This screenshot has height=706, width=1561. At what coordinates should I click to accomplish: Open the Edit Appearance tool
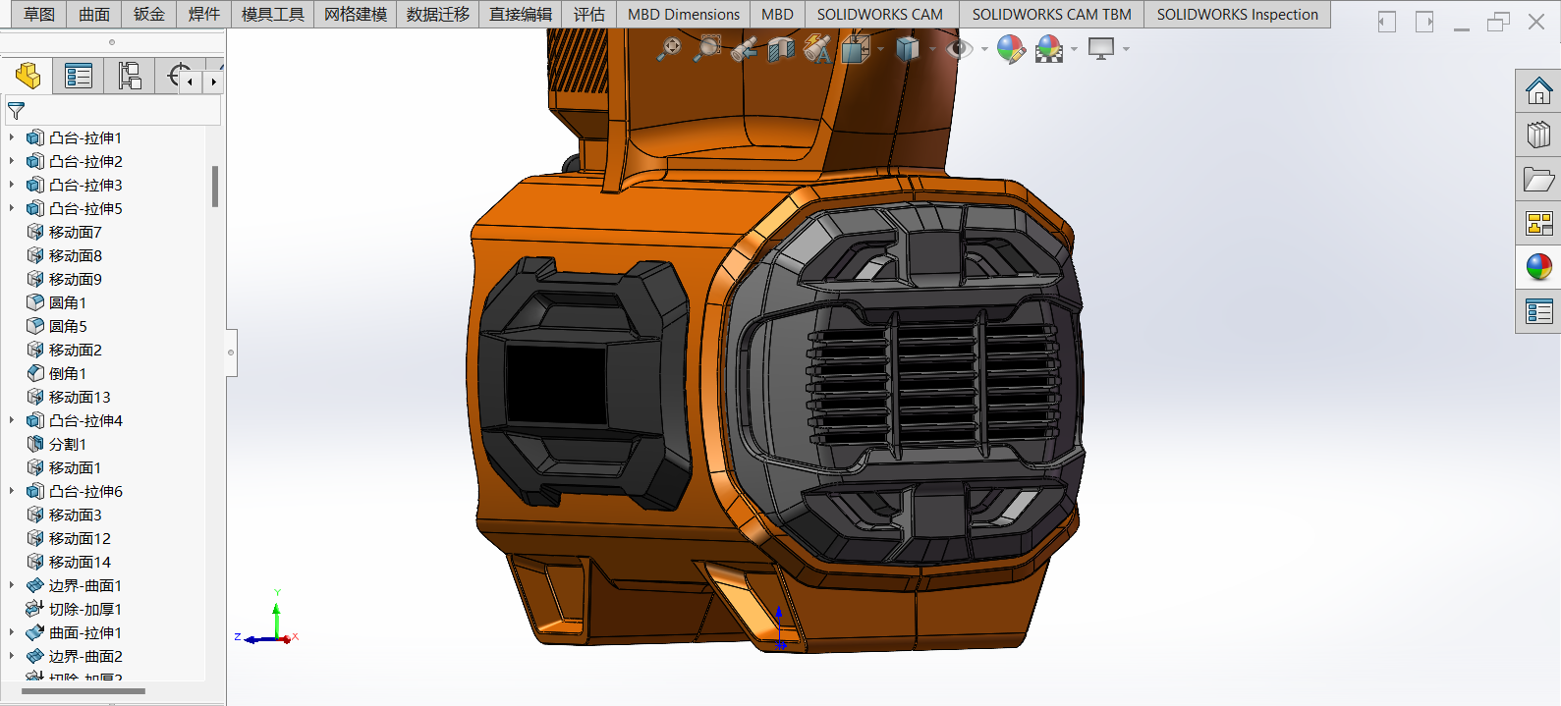[1010, 48]
